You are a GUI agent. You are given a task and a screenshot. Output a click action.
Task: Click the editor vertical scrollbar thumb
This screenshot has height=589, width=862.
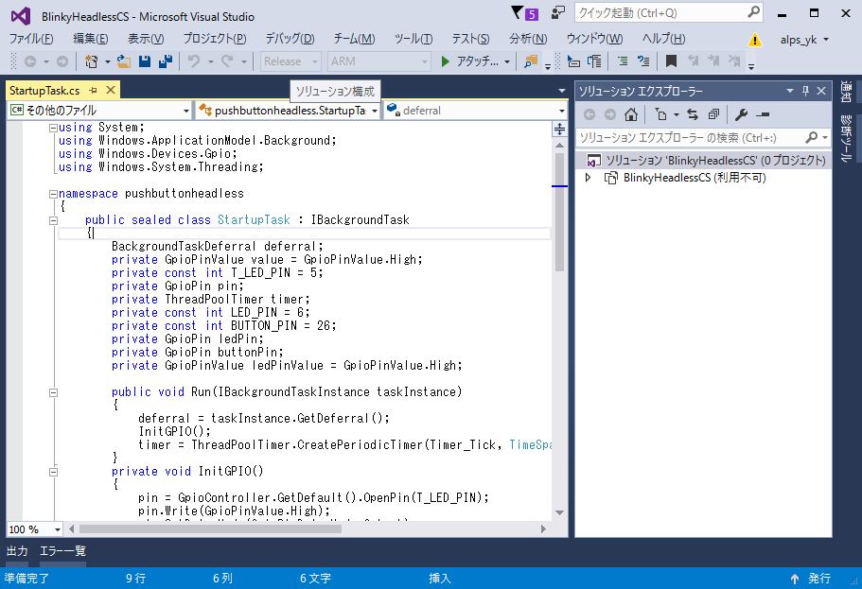pyautogui.click(x=559, y=212)
